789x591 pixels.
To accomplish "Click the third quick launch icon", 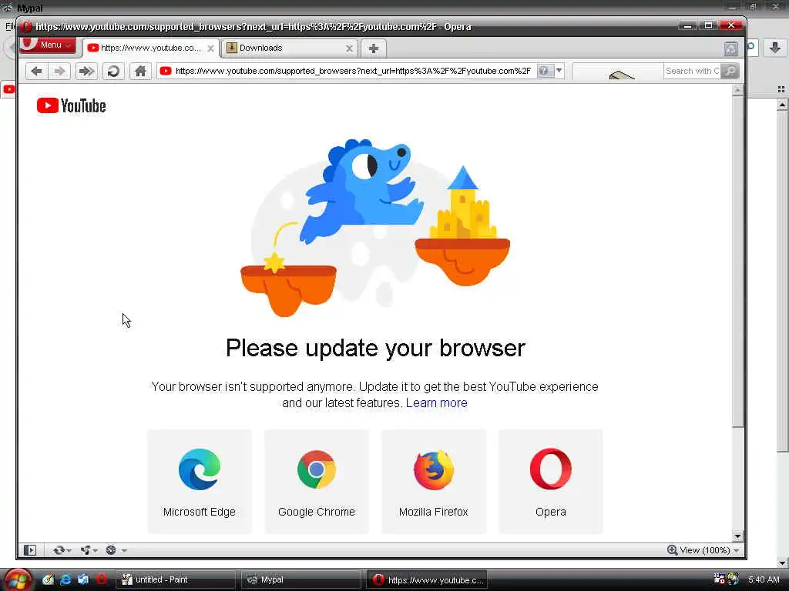I will (83, 579).
